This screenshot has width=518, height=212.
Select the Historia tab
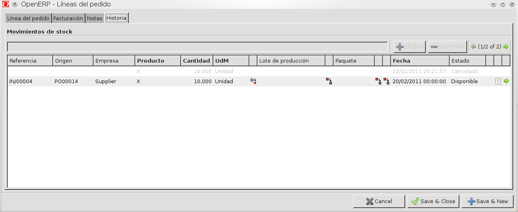pos(117,18)
